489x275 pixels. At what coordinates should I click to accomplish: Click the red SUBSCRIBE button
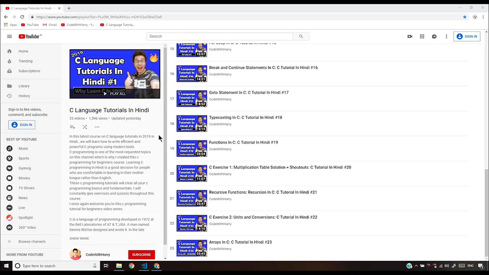click(141, 255)
